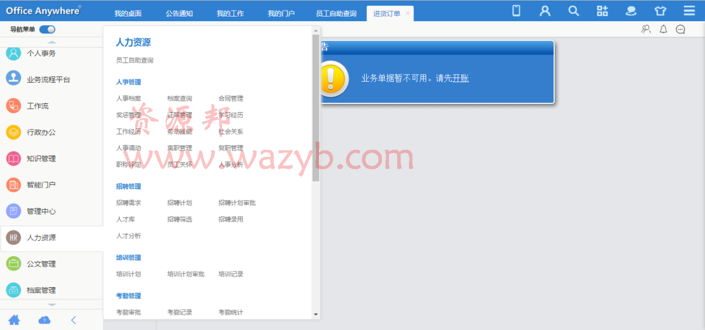Image resolution: width=705 pixels, height=330 pixels.
Task: Open 招聘录用 menu entry
Action: (x=231, y=220)
